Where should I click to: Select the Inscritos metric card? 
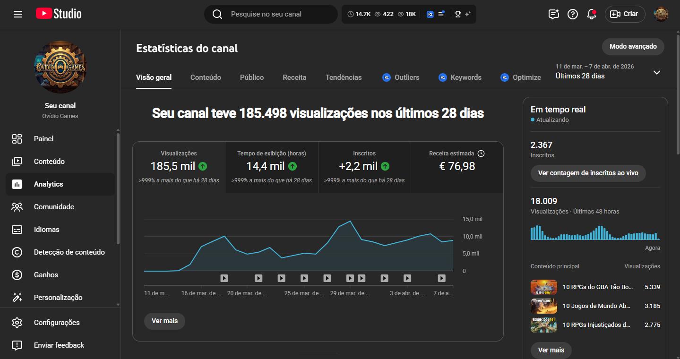click(364, 167)
